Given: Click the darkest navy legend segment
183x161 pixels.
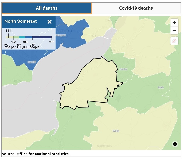Looking at the screenshot, I should pos(42,37).
